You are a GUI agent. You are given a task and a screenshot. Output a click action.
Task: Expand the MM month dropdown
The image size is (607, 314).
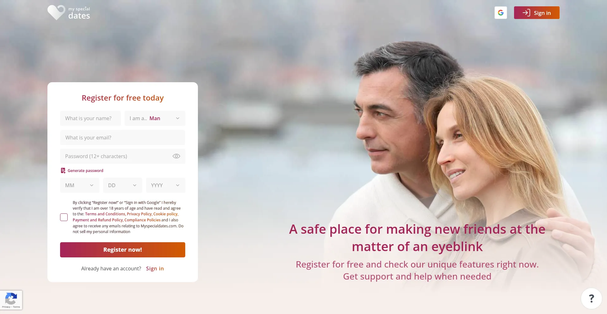(x=80, y=185)
